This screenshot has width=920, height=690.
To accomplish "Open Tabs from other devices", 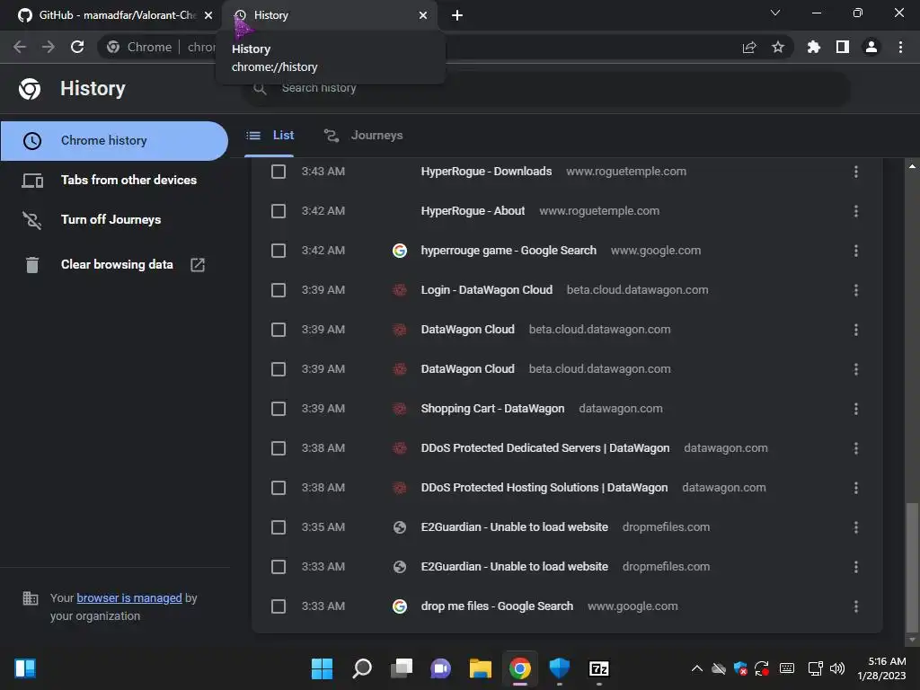I will [114, 180].
